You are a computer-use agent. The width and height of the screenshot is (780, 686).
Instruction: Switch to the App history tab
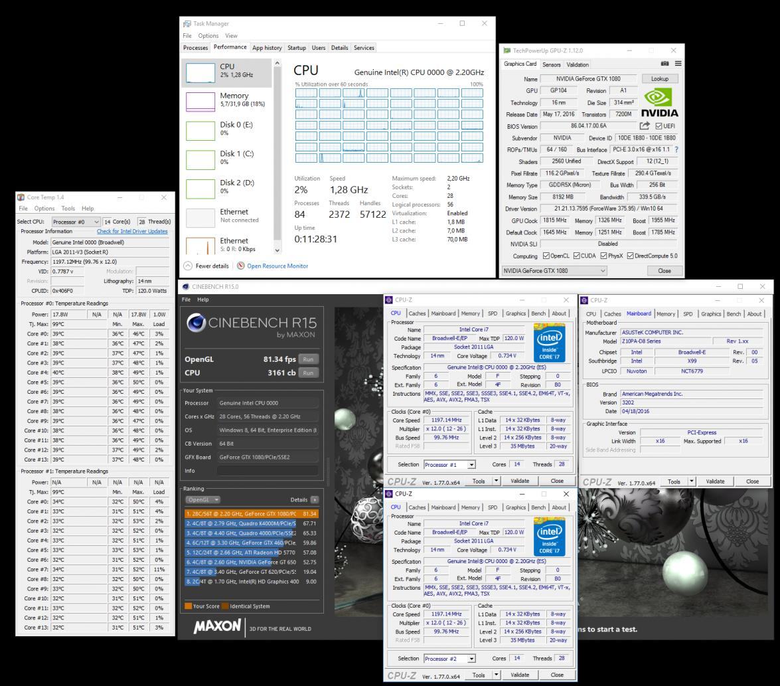click(x=267, y=48)
